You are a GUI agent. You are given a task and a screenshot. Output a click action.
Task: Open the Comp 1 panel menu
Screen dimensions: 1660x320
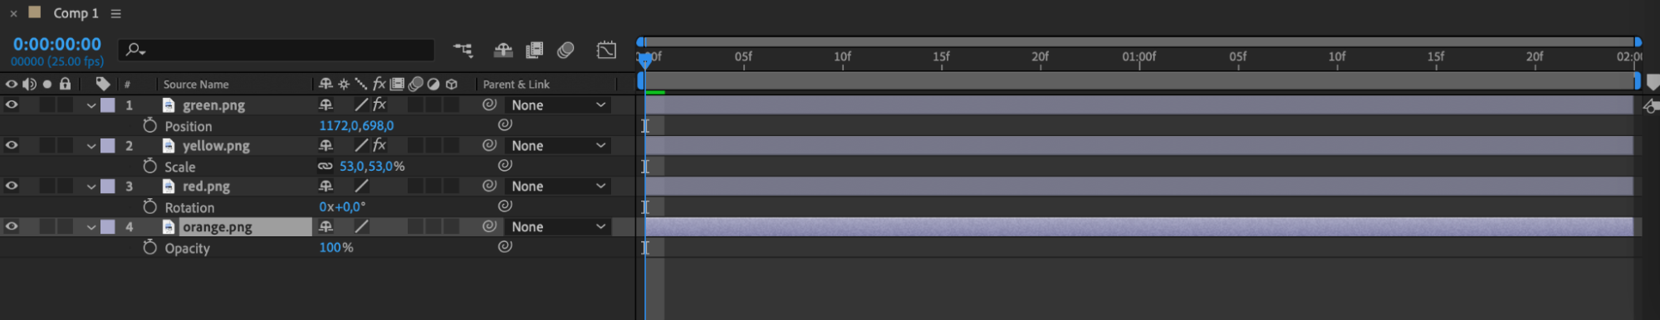116,13
